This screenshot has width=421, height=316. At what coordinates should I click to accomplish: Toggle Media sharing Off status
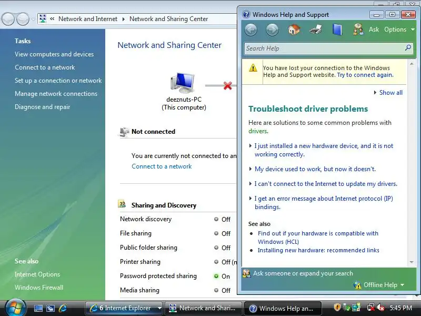click(x=222, y=291)
